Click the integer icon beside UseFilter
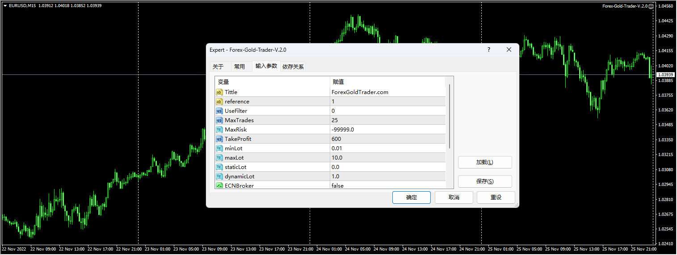677x255 pixels. click(x=219, y=111)
